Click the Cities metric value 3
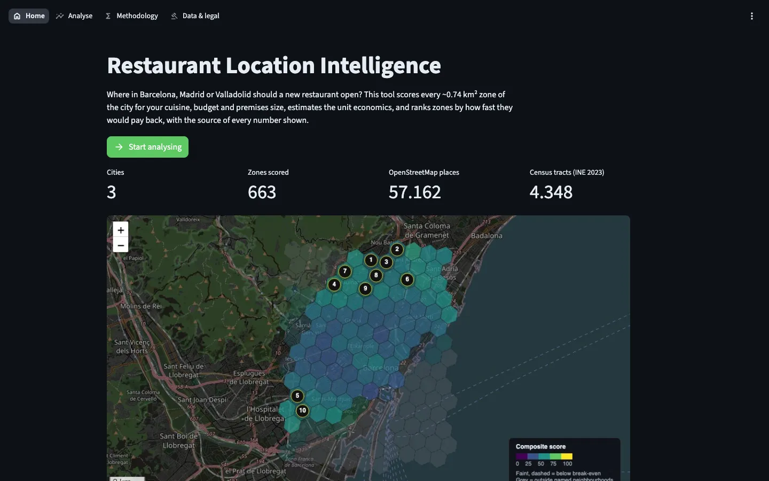 (111, 192)
